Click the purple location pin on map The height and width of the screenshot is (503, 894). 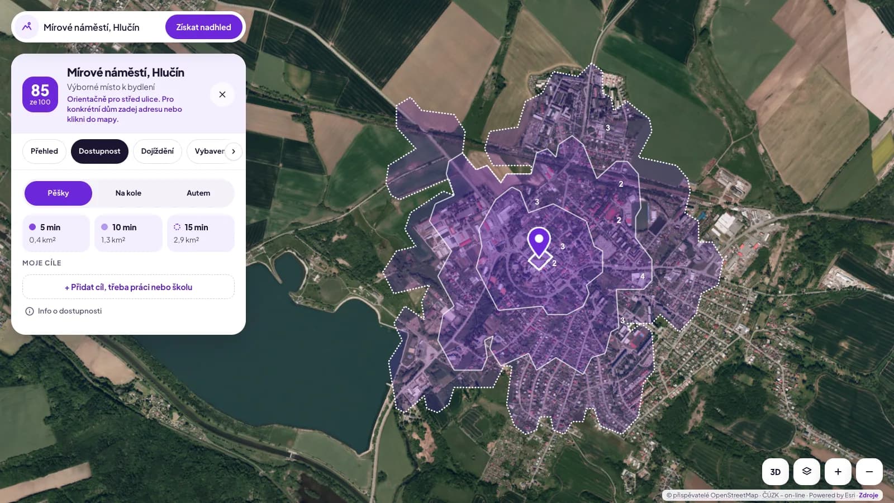tap(539, 241)
